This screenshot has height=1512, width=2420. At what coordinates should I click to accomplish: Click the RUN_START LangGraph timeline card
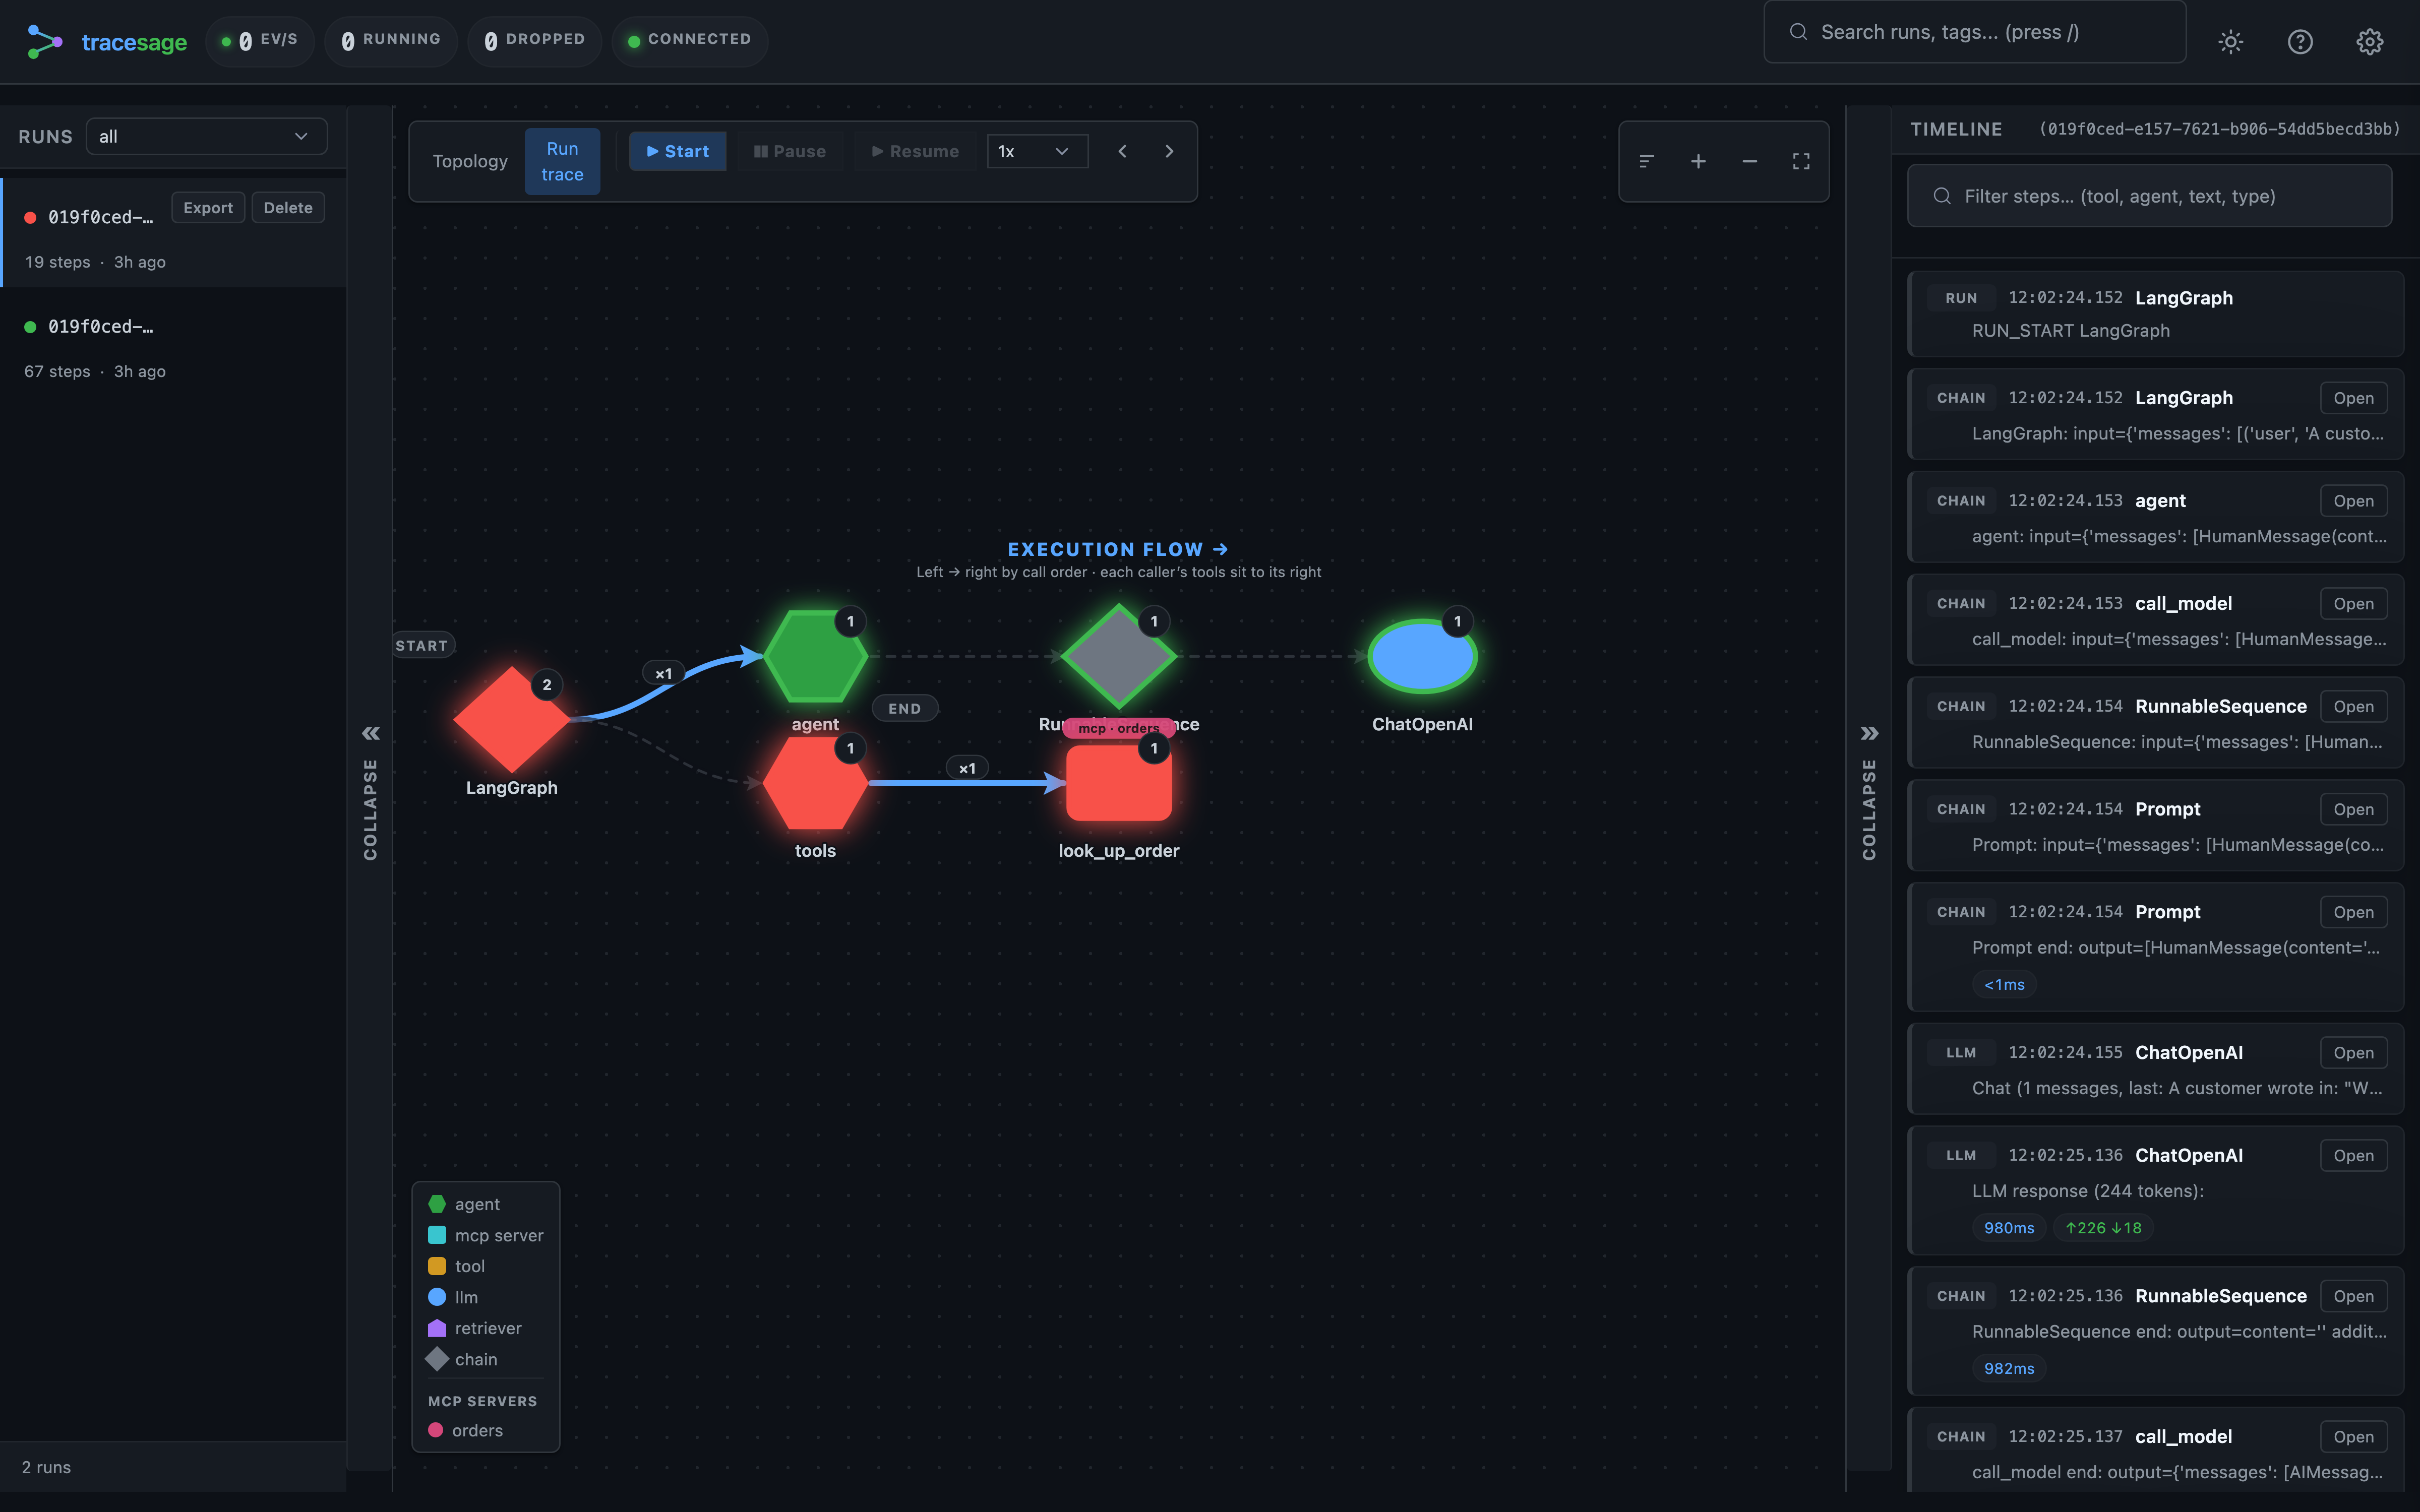2156,314
